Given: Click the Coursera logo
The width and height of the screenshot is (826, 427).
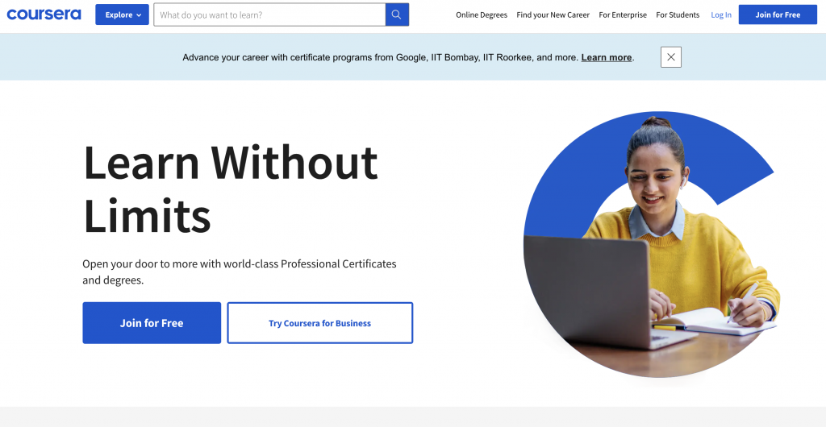Looking at the screenshot, I should [x=44, y=15].
